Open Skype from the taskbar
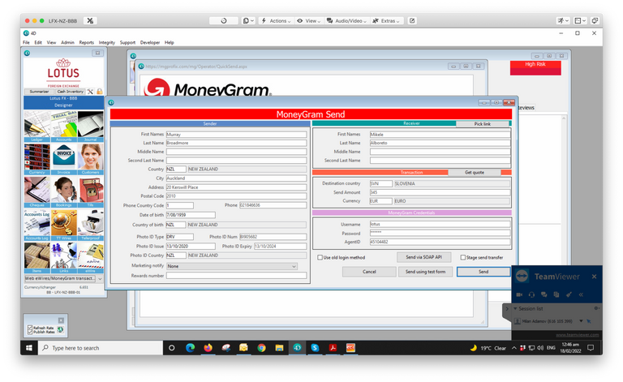This screenshot has width=623, height=382. tap(315, 348)
